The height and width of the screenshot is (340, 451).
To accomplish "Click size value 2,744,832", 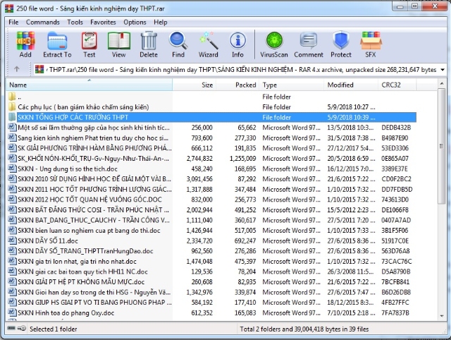I will tap(199, 158).
